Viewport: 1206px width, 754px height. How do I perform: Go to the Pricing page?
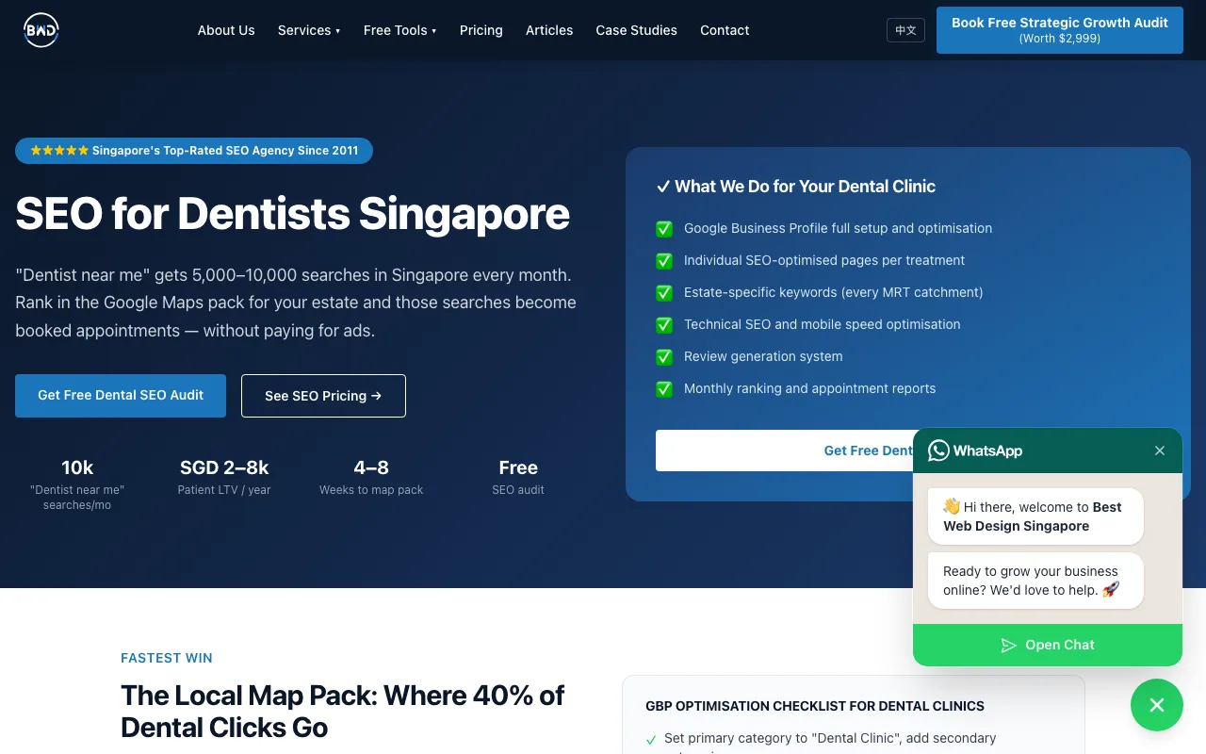(481, 30)
